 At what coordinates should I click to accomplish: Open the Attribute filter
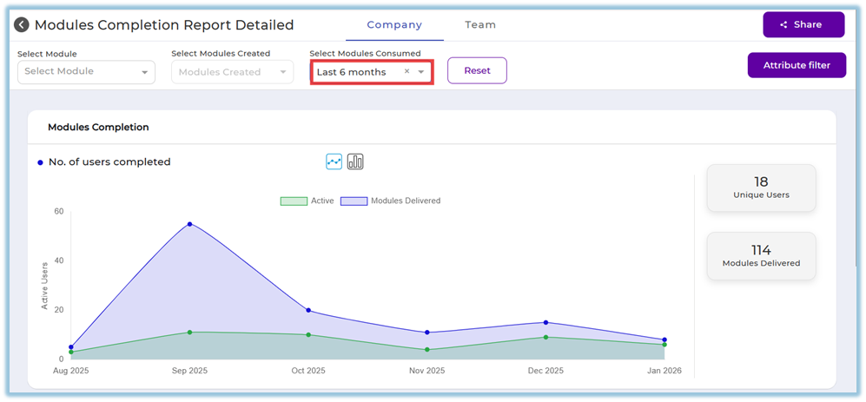coord(797,65)
